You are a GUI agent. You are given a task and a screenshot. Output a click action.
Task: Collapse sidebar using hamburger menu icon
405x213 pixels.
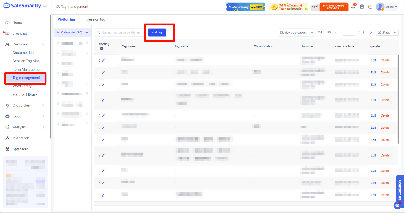click(45, 5)
